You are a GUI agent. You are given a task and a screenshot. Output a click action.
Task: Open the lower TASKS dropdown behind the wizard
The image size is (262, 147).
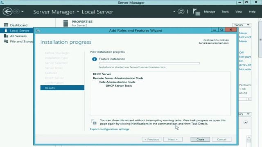click(x=245, y=114)
